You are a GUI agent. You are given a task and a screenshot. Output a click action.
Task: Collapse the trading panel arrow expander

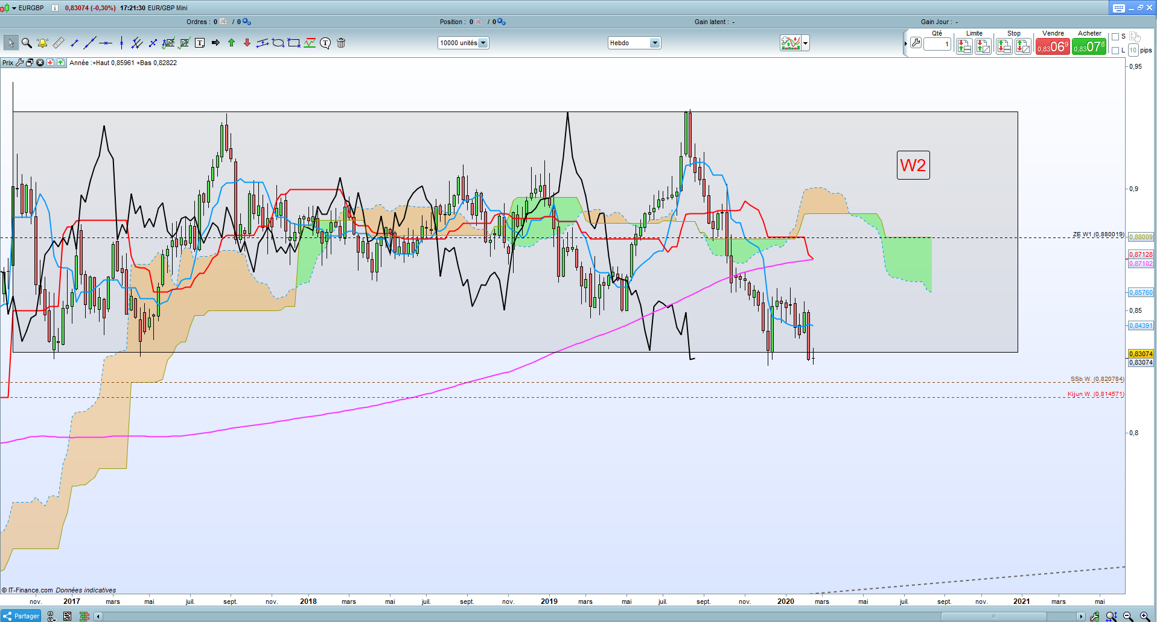click(905, 43)
